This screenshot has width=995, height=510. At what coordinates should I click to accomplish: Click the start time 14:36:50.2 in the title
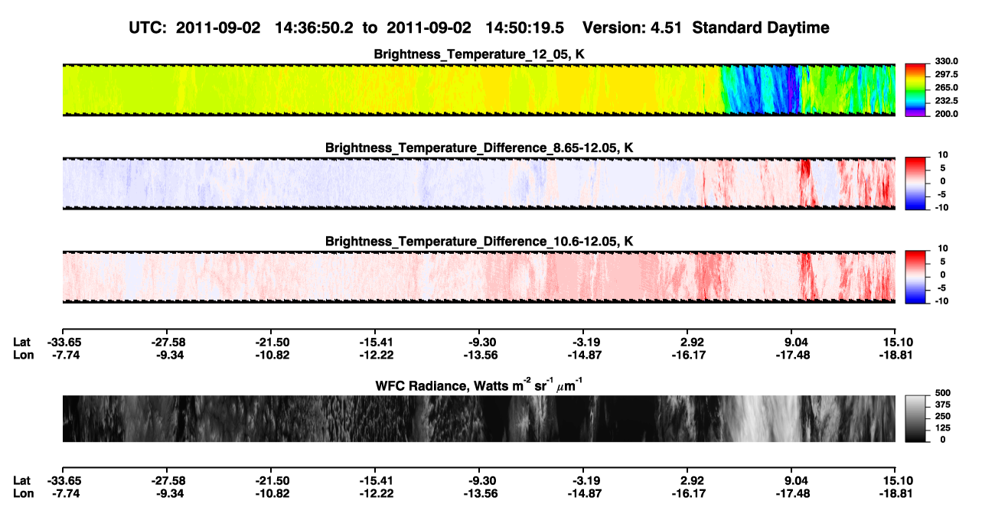[x=315, y=28]
